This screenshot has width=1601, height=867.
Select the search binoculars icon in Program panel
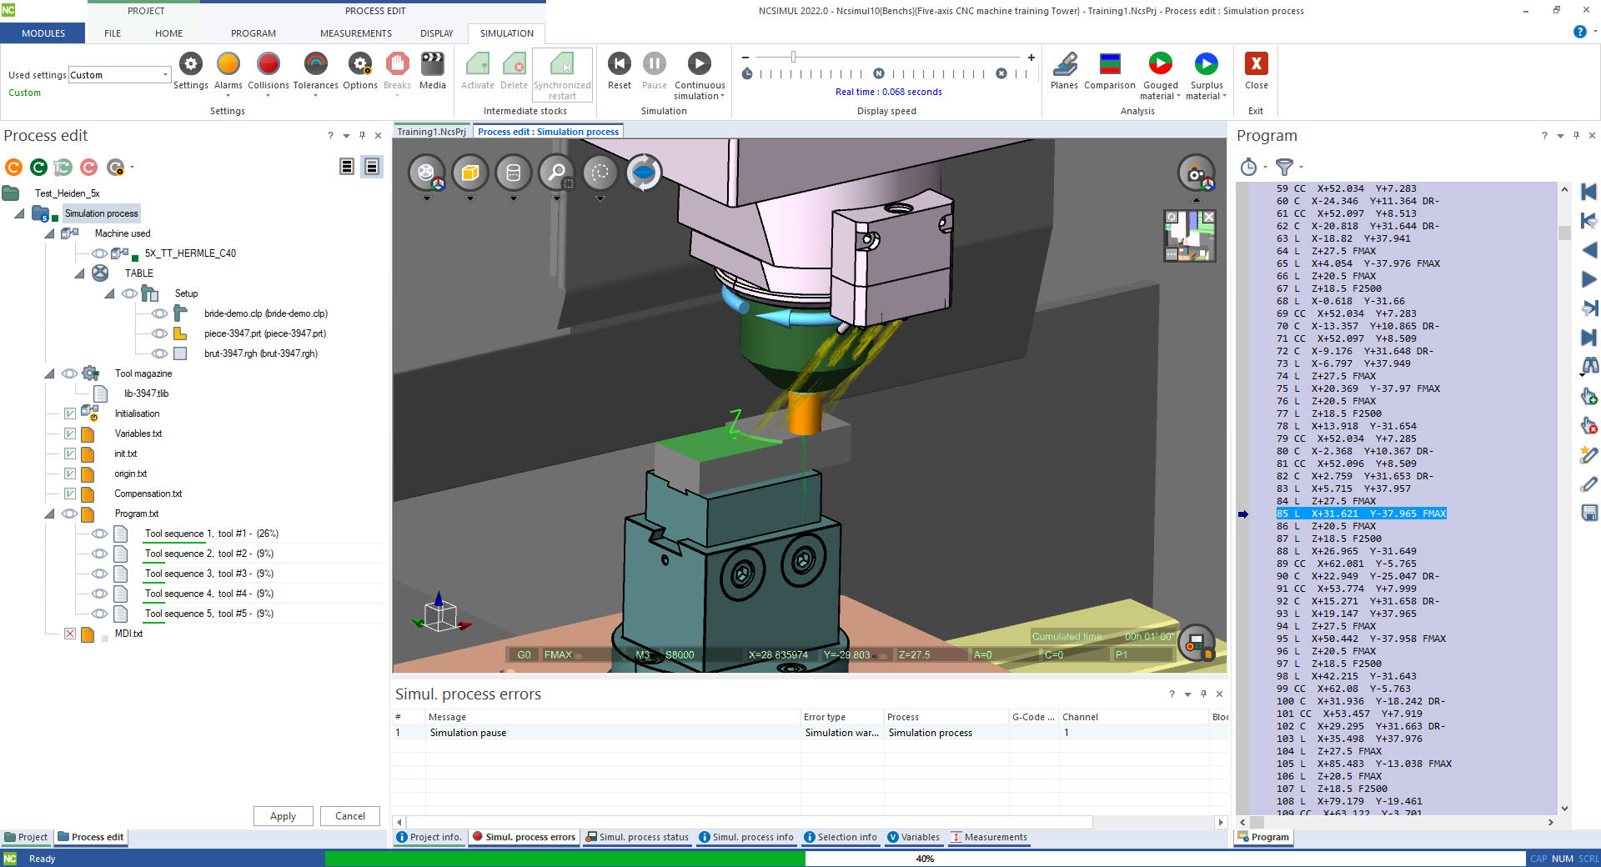coord(1590,366)
